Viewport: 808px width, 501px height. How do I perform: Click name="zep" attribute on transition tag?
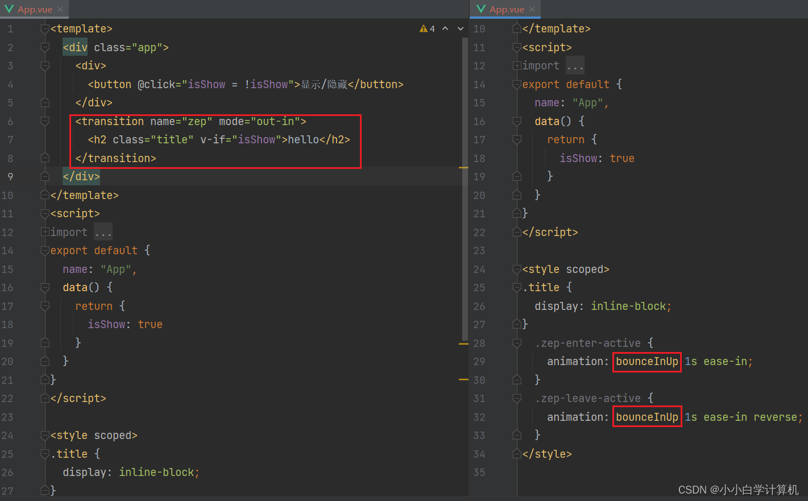click(x=181, y=121)
